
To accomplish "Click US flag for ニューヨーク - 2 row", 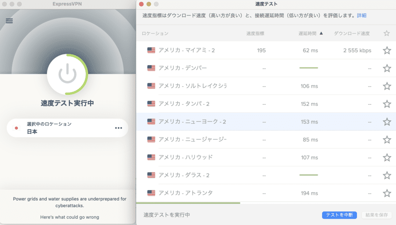I will click(x=151, y=122).
